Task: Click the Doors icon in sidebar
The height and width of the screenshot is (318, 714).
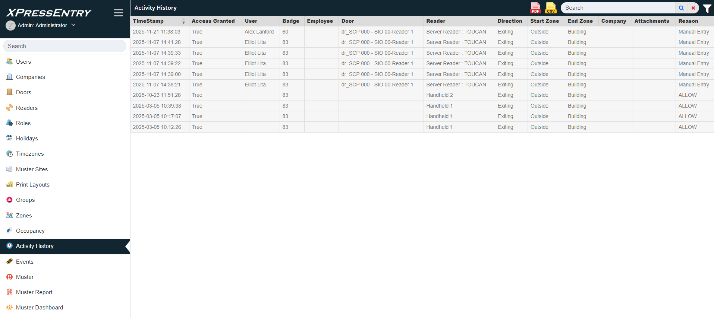Action: 10,92
